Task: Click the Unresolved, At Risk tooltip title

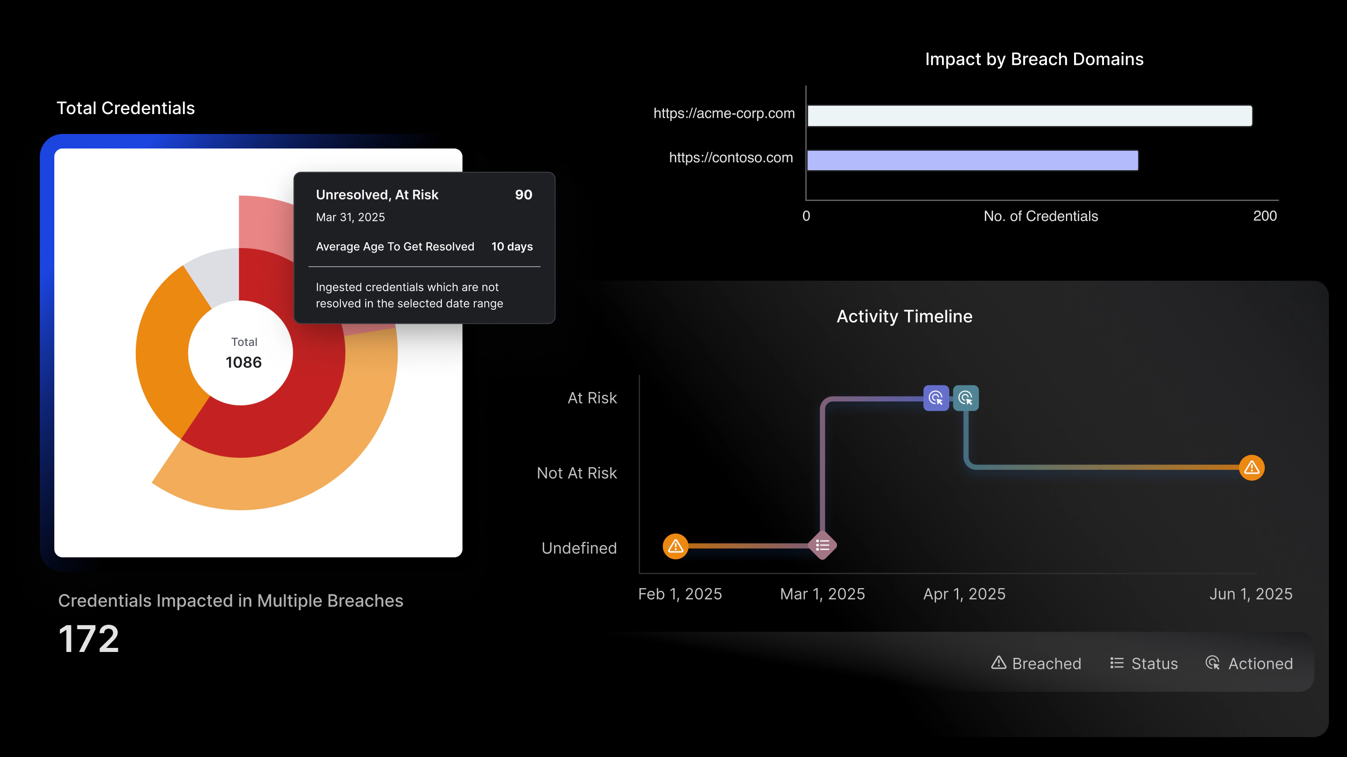Action: click(x=377, y=195)
